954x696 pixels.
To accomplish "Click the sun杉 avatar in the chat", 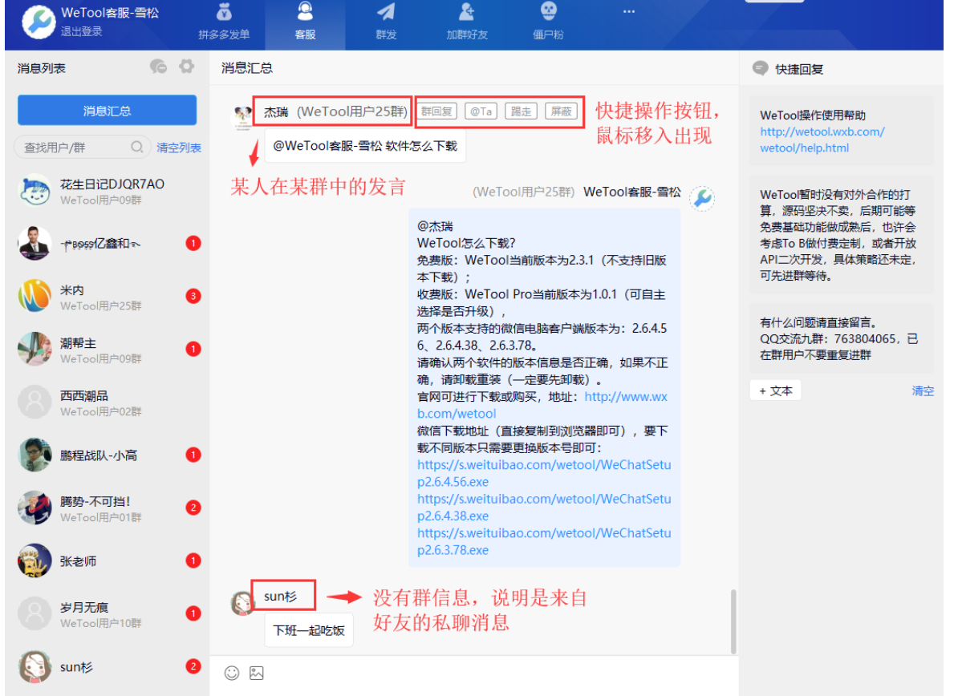I will pos(243,603).
